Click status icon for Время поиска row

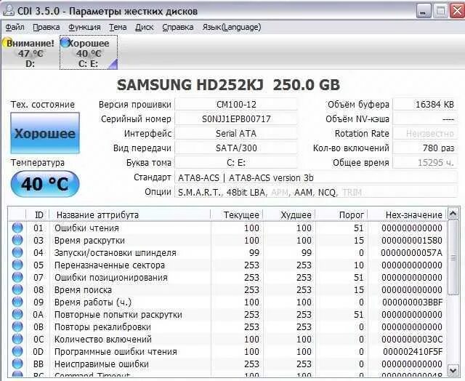coord(17,290)
